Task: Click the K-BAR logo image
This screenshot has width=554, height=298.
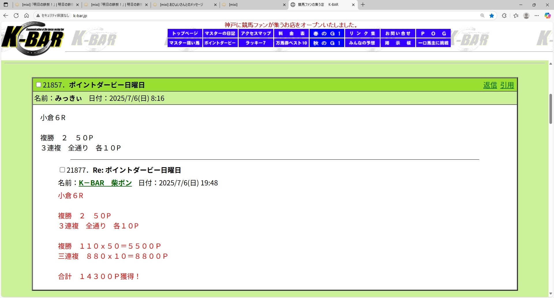Action: [33, 38]
